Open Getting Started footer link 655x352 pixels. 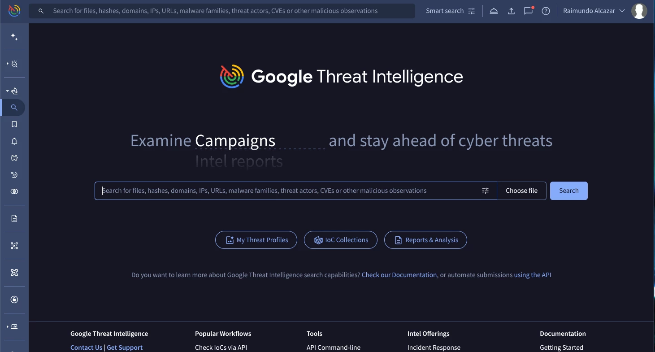pyautogui.click(x=561, y=348)
